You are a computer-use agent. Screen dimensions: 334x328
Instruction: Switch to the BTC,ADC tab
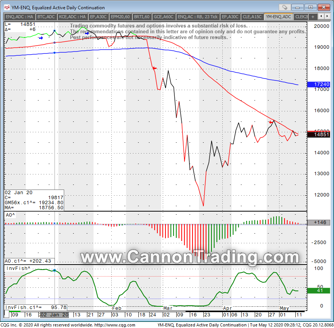click(x=46, y=17)
